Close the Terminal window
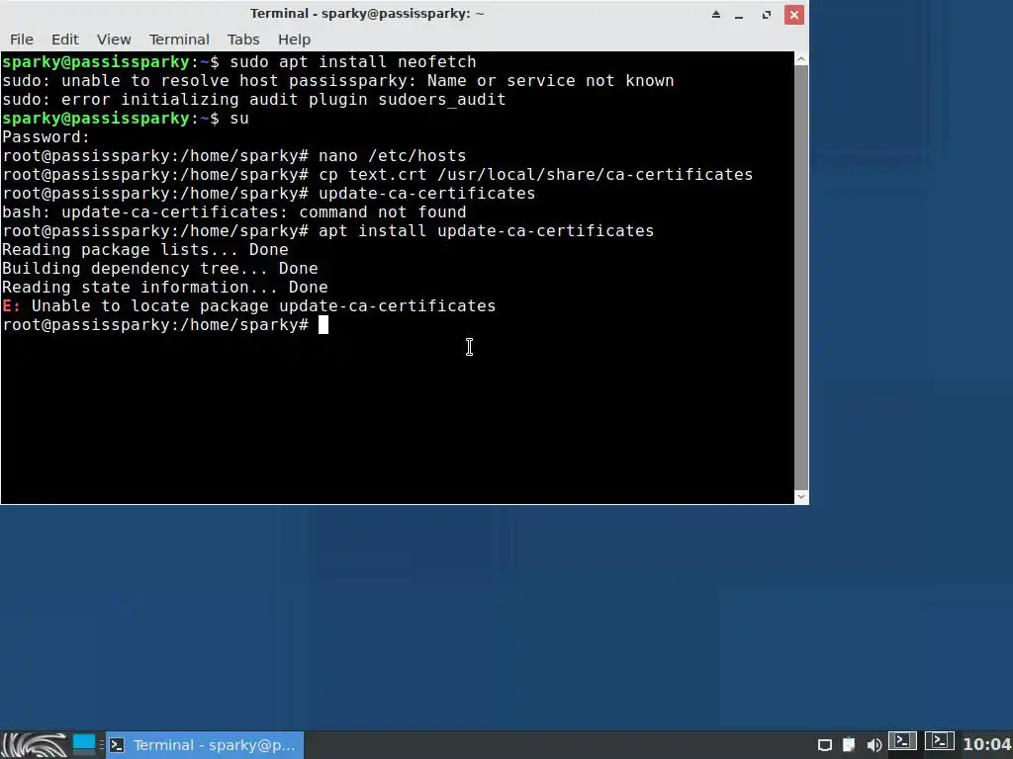 794,14
